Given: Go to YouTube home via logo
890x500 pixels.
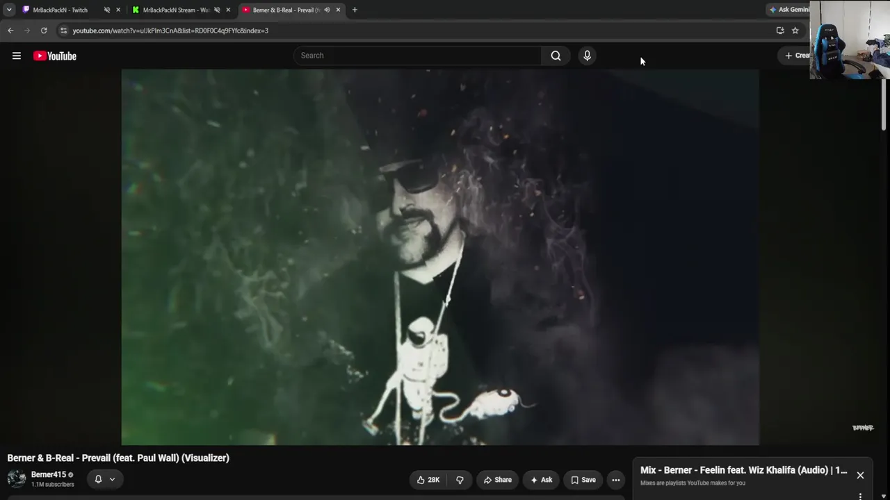Looking at the screenshot, I should coord(55,56).
